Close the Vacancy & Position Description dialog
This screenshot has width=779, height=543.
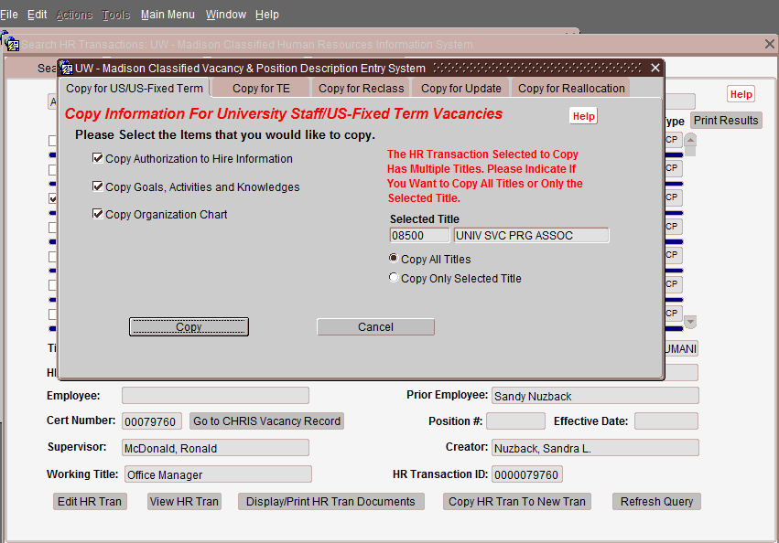[x=655, y=68]
